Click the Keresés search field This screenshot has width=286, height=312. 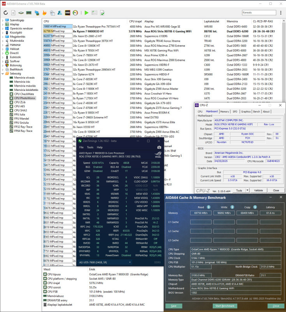coord(259,12)
